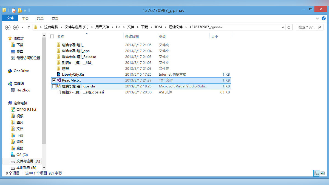
Task: Toggle the select-all checkbox in header
Action: click(52, 36)
